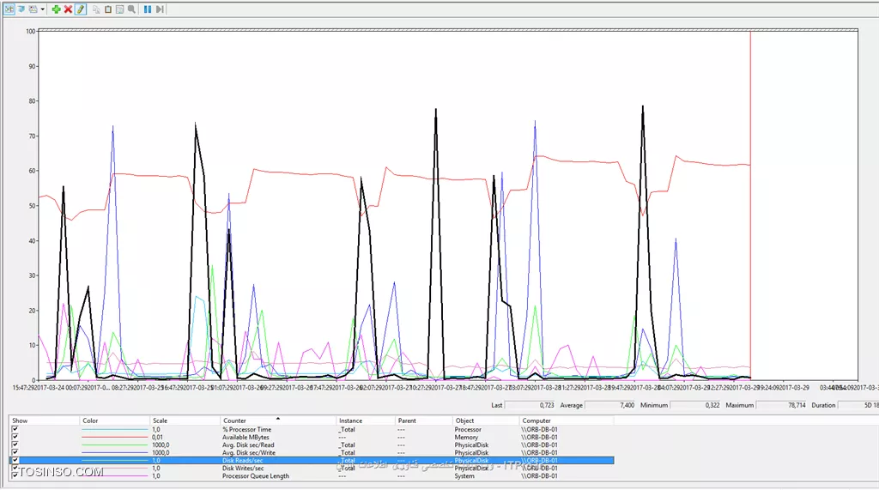
Task: Sort by the Instance column header
Action: (365, 420)
